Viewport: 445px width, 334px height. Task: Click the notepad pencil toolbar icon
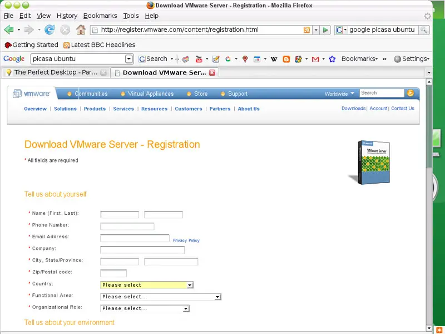point(216,59)
